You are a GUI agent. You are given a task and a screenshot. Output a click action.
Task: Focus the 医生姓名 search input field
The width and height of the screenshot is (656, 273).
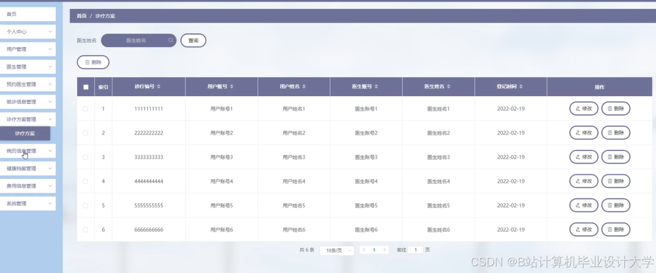coord(139,40)
